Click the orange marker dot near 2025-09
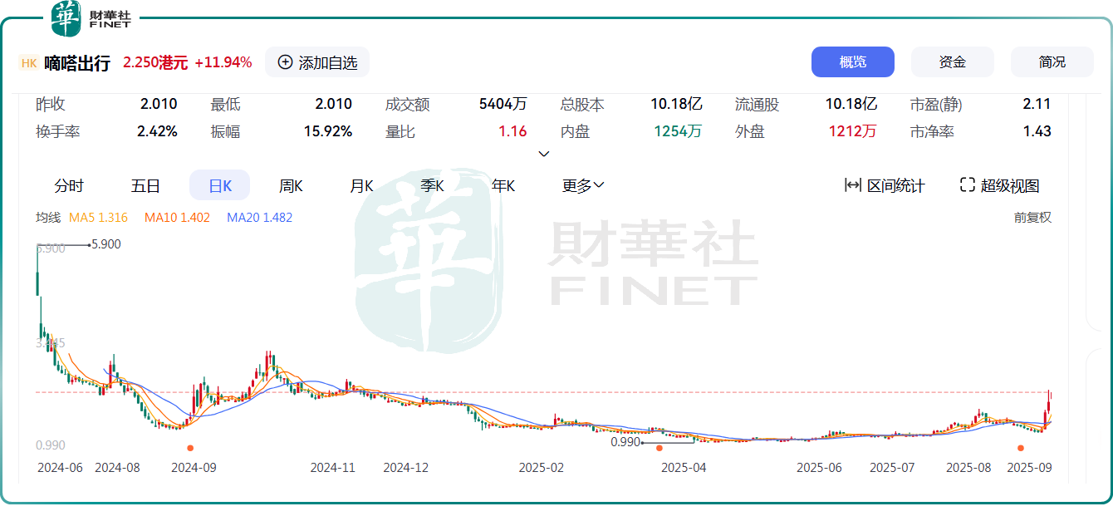Screen dimensions: 1113x521 coord(1021,448)
